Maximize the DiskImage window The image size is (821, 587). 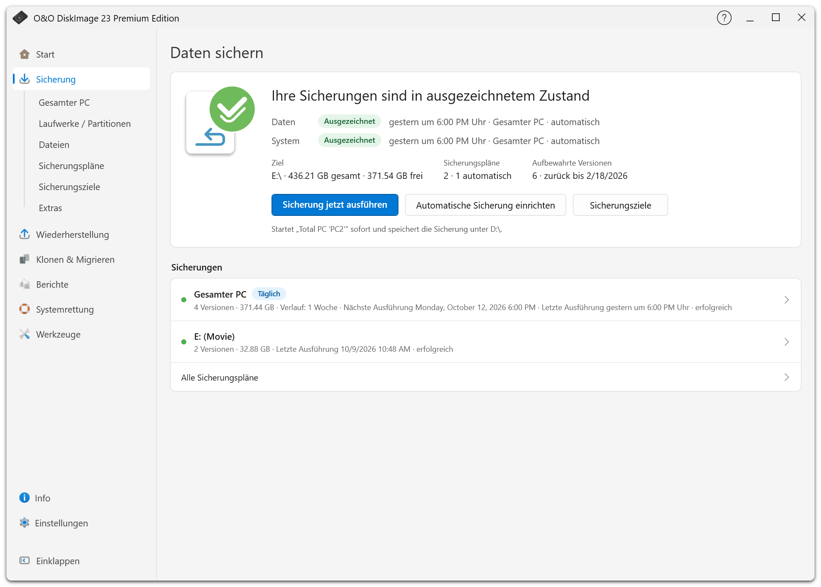point(776,18)
